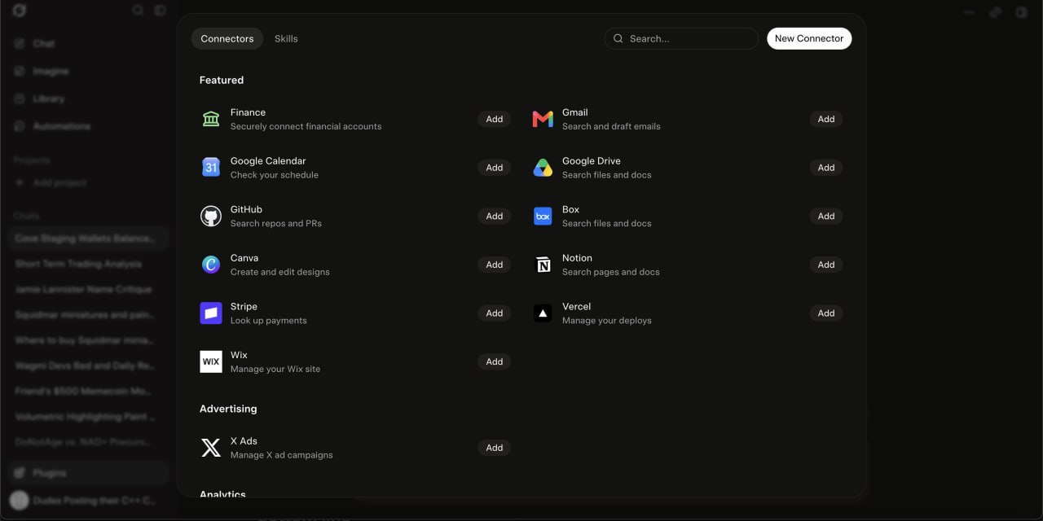Add the Notion connector
The image size is (1043, 521).
[x=826, y=265]
